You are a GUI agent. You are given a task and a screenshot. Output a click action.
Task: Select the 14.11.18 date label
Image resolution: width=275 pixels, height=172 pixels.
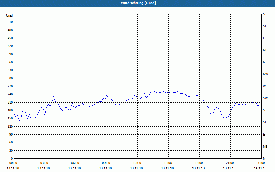[x=260, y=168]
